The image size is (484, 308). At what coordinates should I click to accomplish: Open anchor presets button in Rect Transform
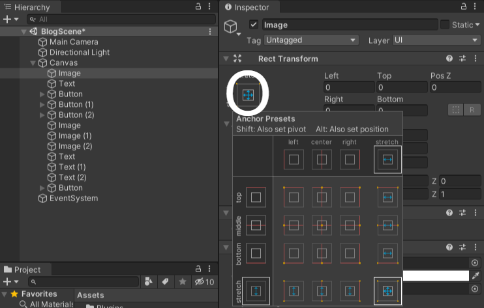(x=248, y=95)
